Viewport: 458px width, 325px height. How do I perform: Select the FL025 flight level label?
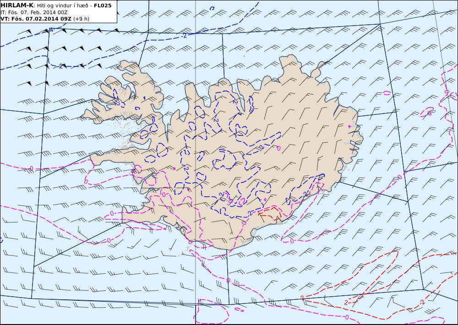click(x=103, y=5)
